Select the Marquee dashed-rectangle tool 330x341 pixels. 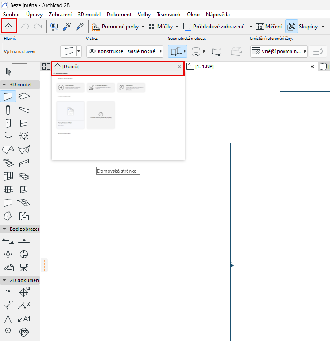(24, 72)
